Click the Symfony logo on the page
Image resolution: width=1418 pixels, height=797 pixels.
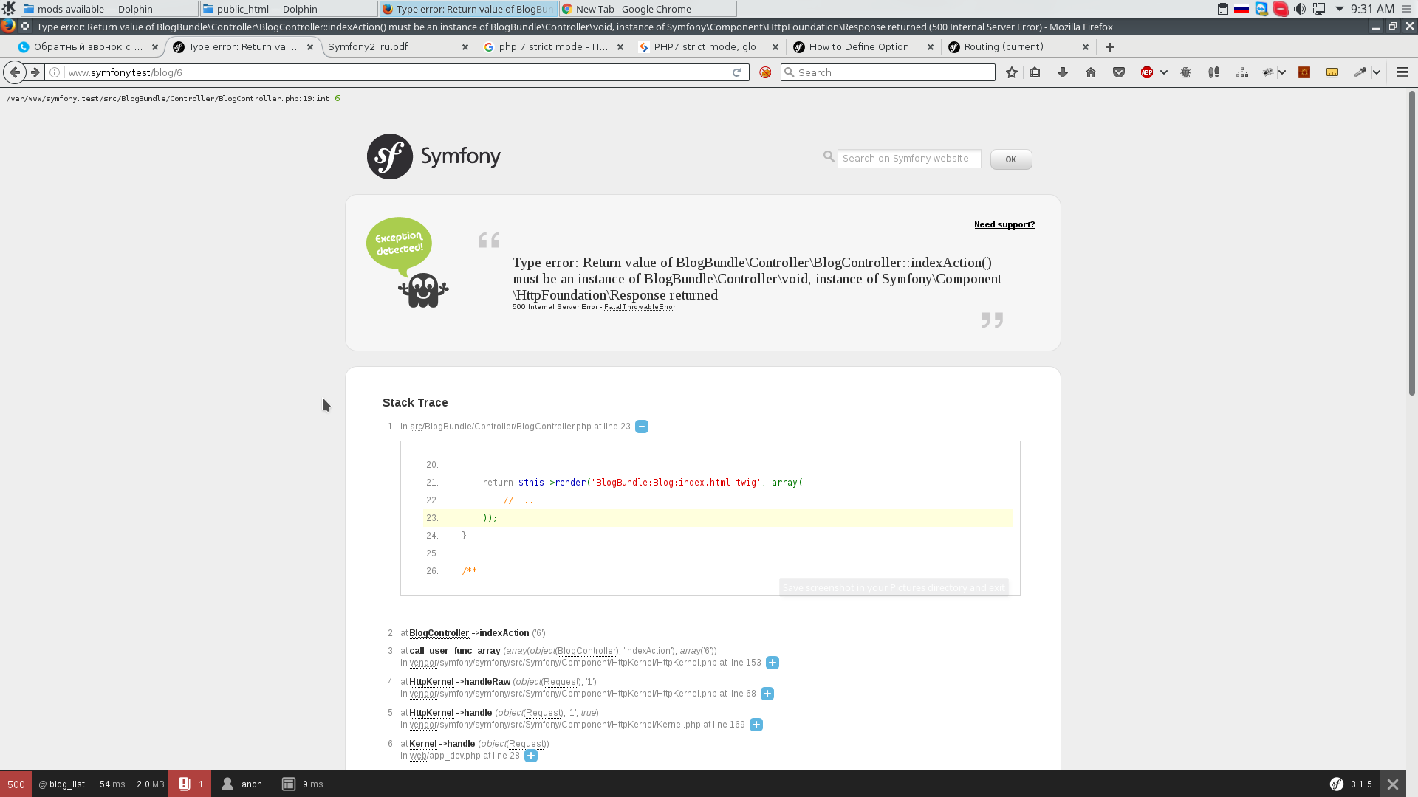(x=434, y=156)
